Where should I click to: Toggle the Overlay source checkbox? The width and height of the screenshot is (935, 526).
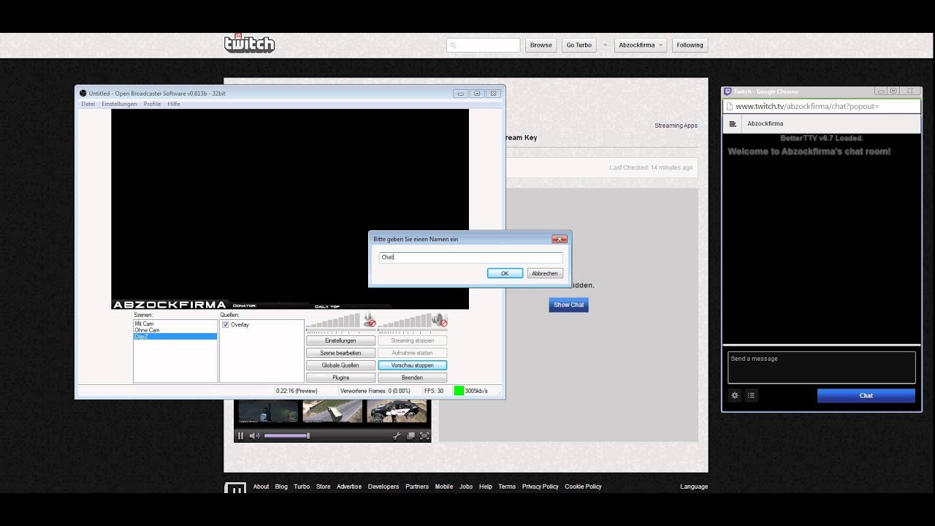coord(226,324)
